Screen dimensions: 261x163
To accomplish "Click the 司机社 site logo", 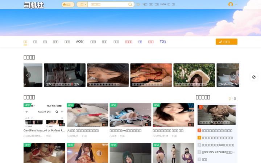I will pyautogui.click(x=34, y=5).
